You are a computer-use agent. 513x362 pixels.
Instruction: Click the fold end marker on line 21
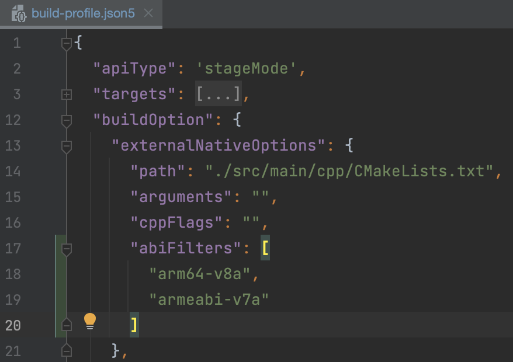coord(67,351)
